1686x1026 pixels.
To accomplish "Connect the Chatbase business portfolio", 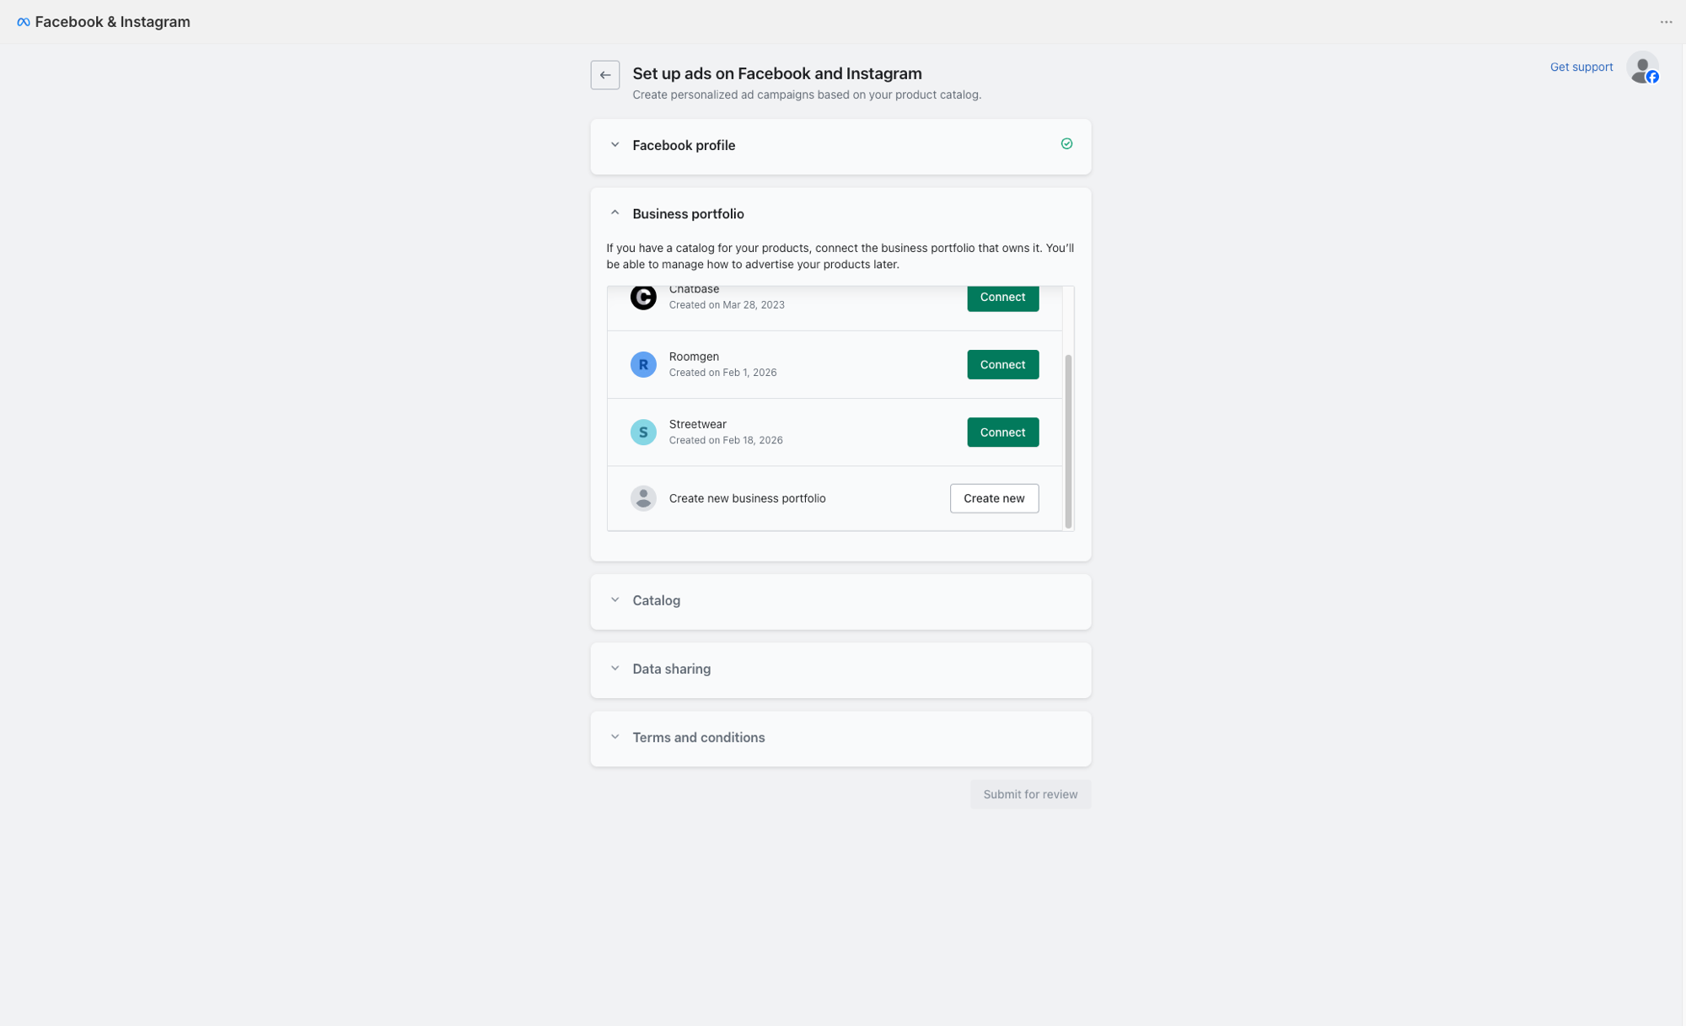I will pos(1002,298).
